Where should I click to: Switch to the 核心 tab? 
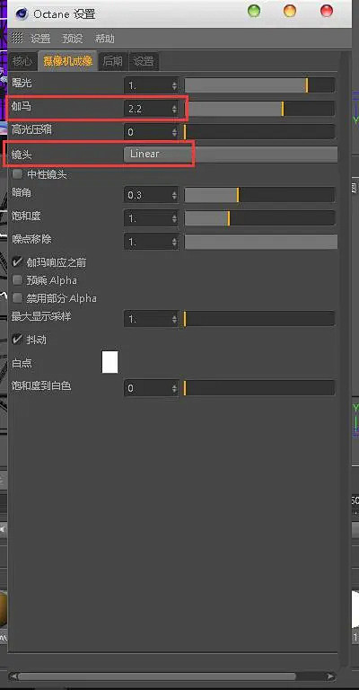(23, 61)
